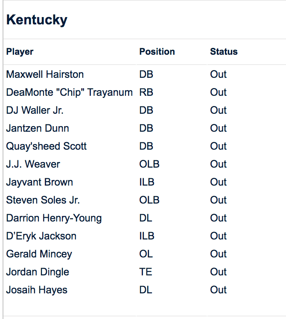Select Darrion Henry-Young's name

[x=54, y=218]
